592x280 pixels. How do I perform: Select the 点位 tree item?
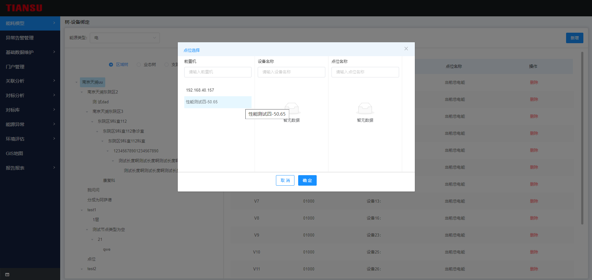[91, 259]
